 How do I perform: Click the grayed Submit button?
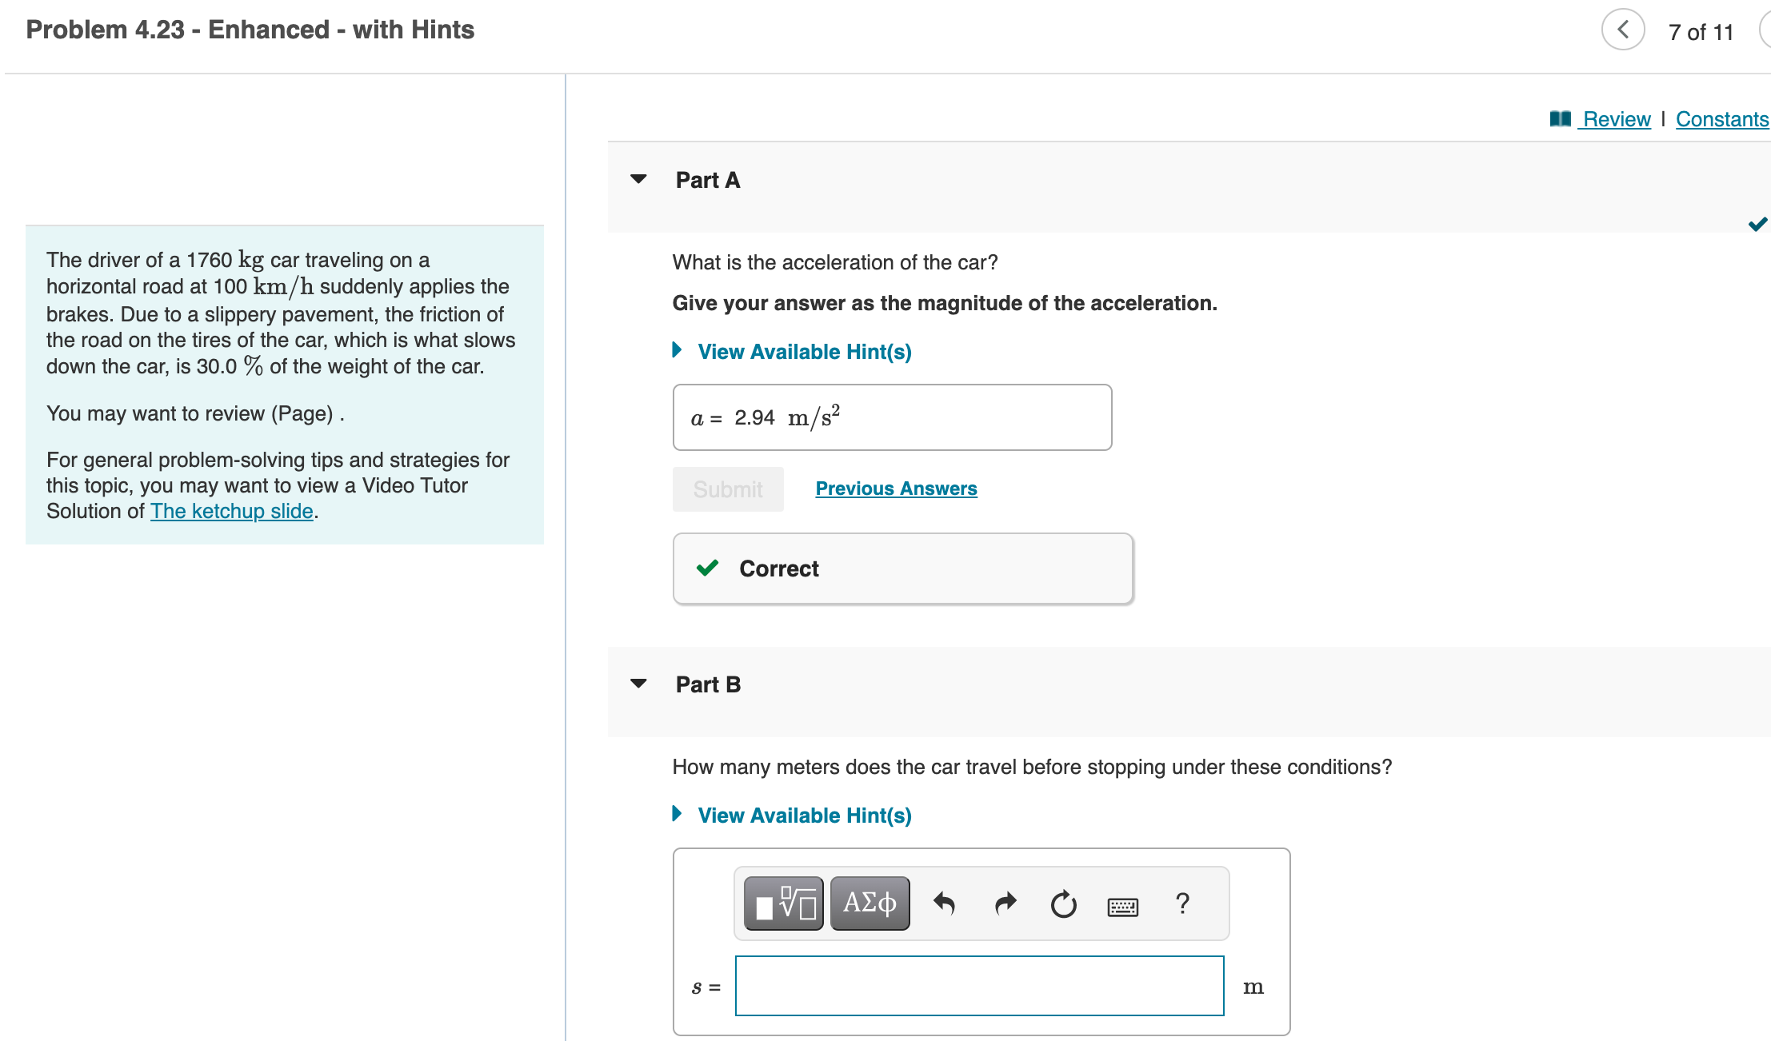[728, 489]
